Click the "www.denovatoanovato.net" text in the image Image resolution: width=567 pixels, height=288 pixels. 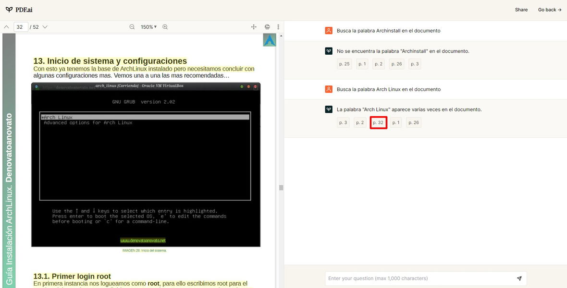click(x=143, y=240)
